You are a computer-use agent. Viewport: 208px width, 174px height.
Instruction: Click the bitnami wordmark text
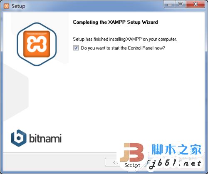point(45,138)
